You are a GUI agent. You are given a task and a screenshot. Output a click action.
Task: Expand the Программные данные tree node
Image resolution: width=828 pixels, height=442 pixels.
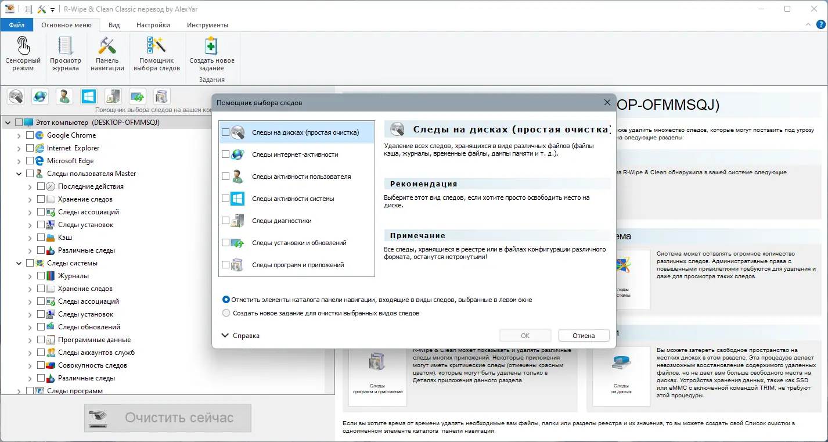(x=30, y=340)
